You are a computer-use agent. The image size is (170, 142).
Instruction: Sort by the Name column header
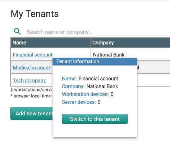51,43
